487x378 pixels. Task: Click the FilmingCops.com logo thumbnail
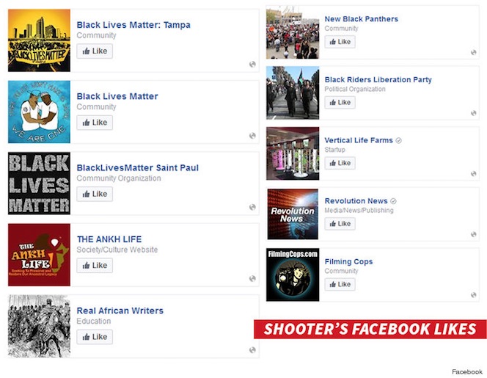tap(293, 275)
